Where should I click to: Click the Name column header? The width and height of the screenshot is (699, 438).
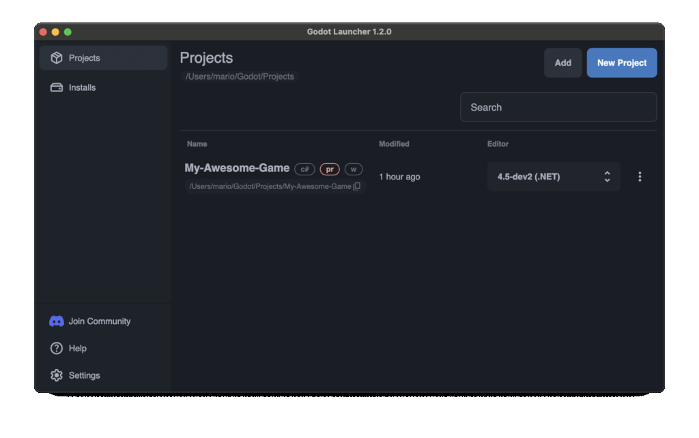197,144
